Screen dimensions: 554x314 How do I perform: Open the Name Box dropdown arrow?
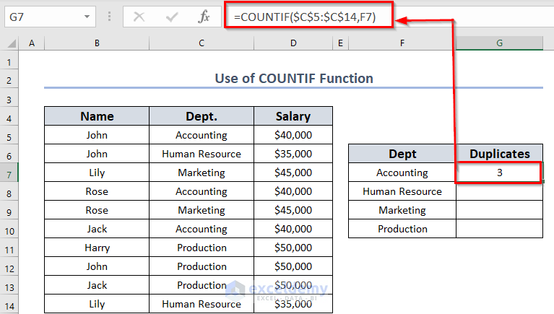(87, 16)
